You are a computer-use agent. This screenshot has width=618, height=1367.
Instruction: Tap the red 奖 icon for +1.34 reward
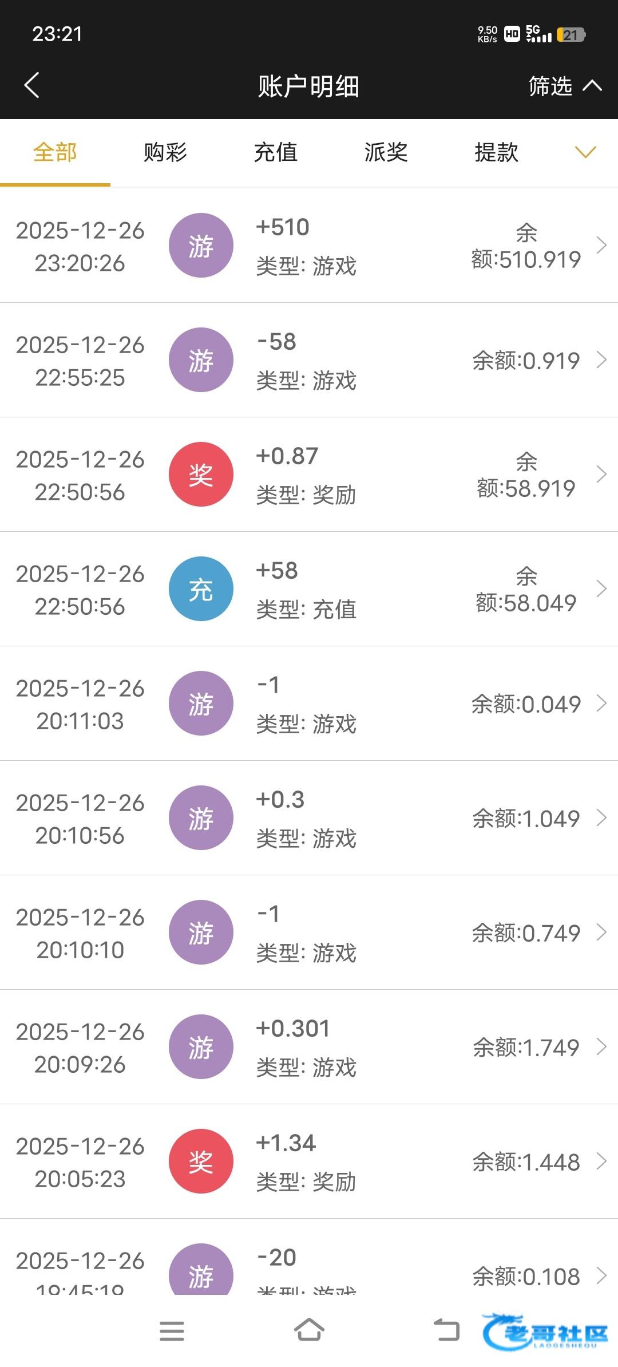click(201, 1161)
